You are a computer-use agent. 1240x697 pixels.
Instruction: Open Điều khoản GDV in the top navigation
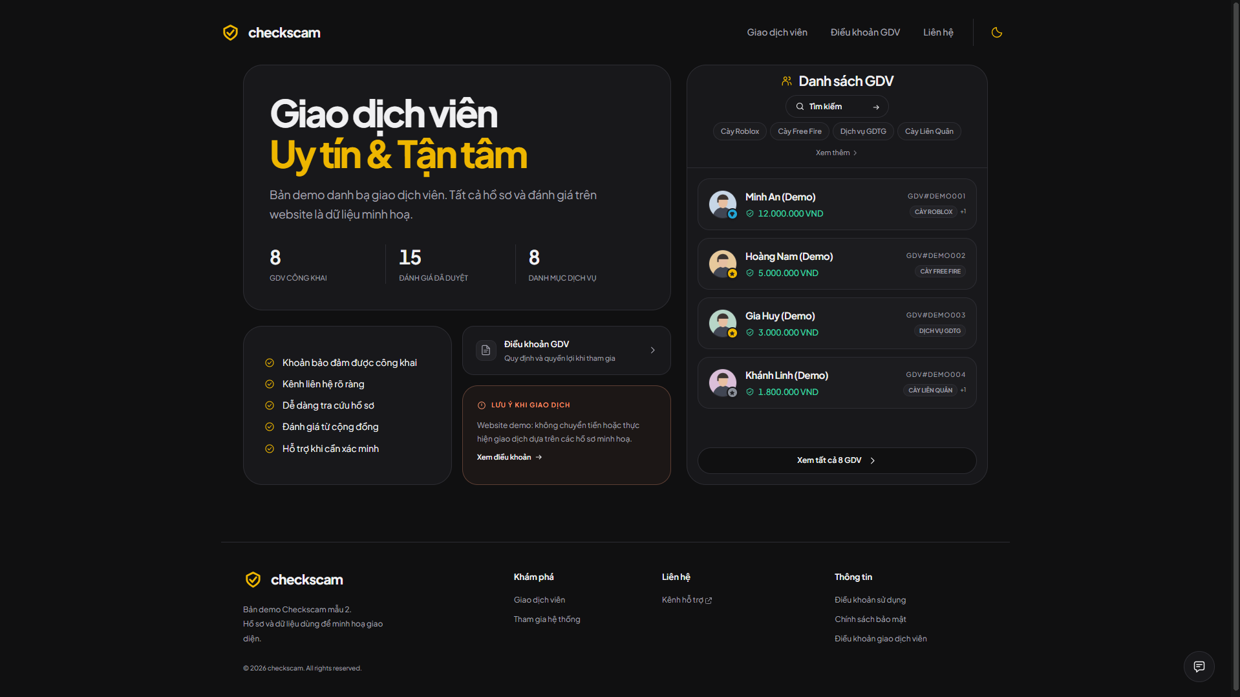(865, 32)
